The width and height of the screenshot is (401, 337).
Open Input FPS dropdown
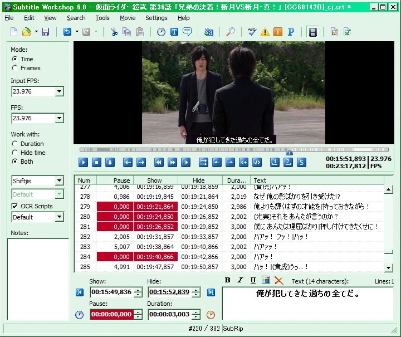click(x=60, y=91)
